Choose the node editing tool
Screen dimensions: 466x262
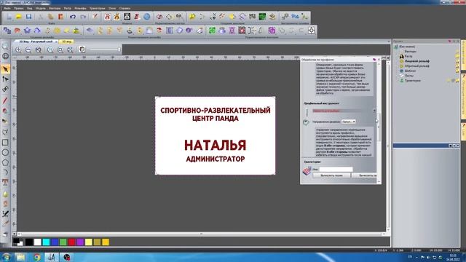click(x=5, y=79)
